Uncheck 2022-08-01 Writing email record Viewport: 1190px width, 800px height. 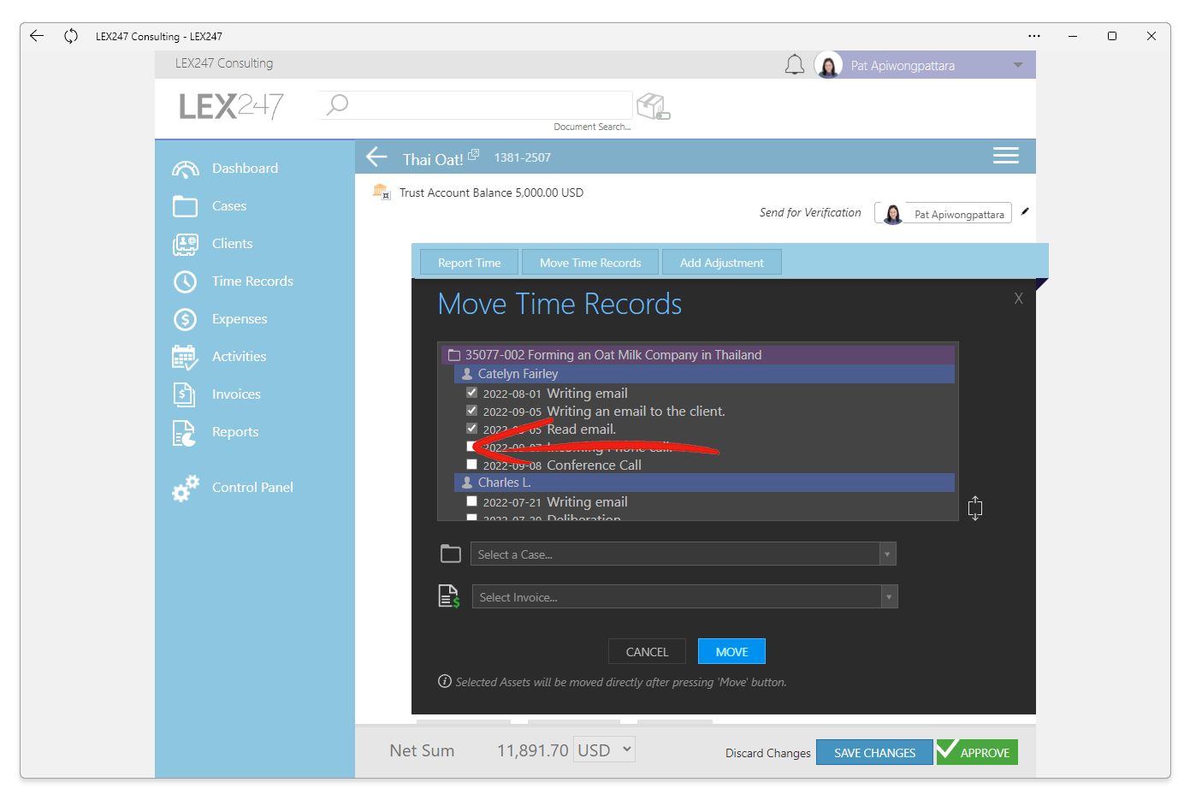pyautogui.click(x=471, y=393)
